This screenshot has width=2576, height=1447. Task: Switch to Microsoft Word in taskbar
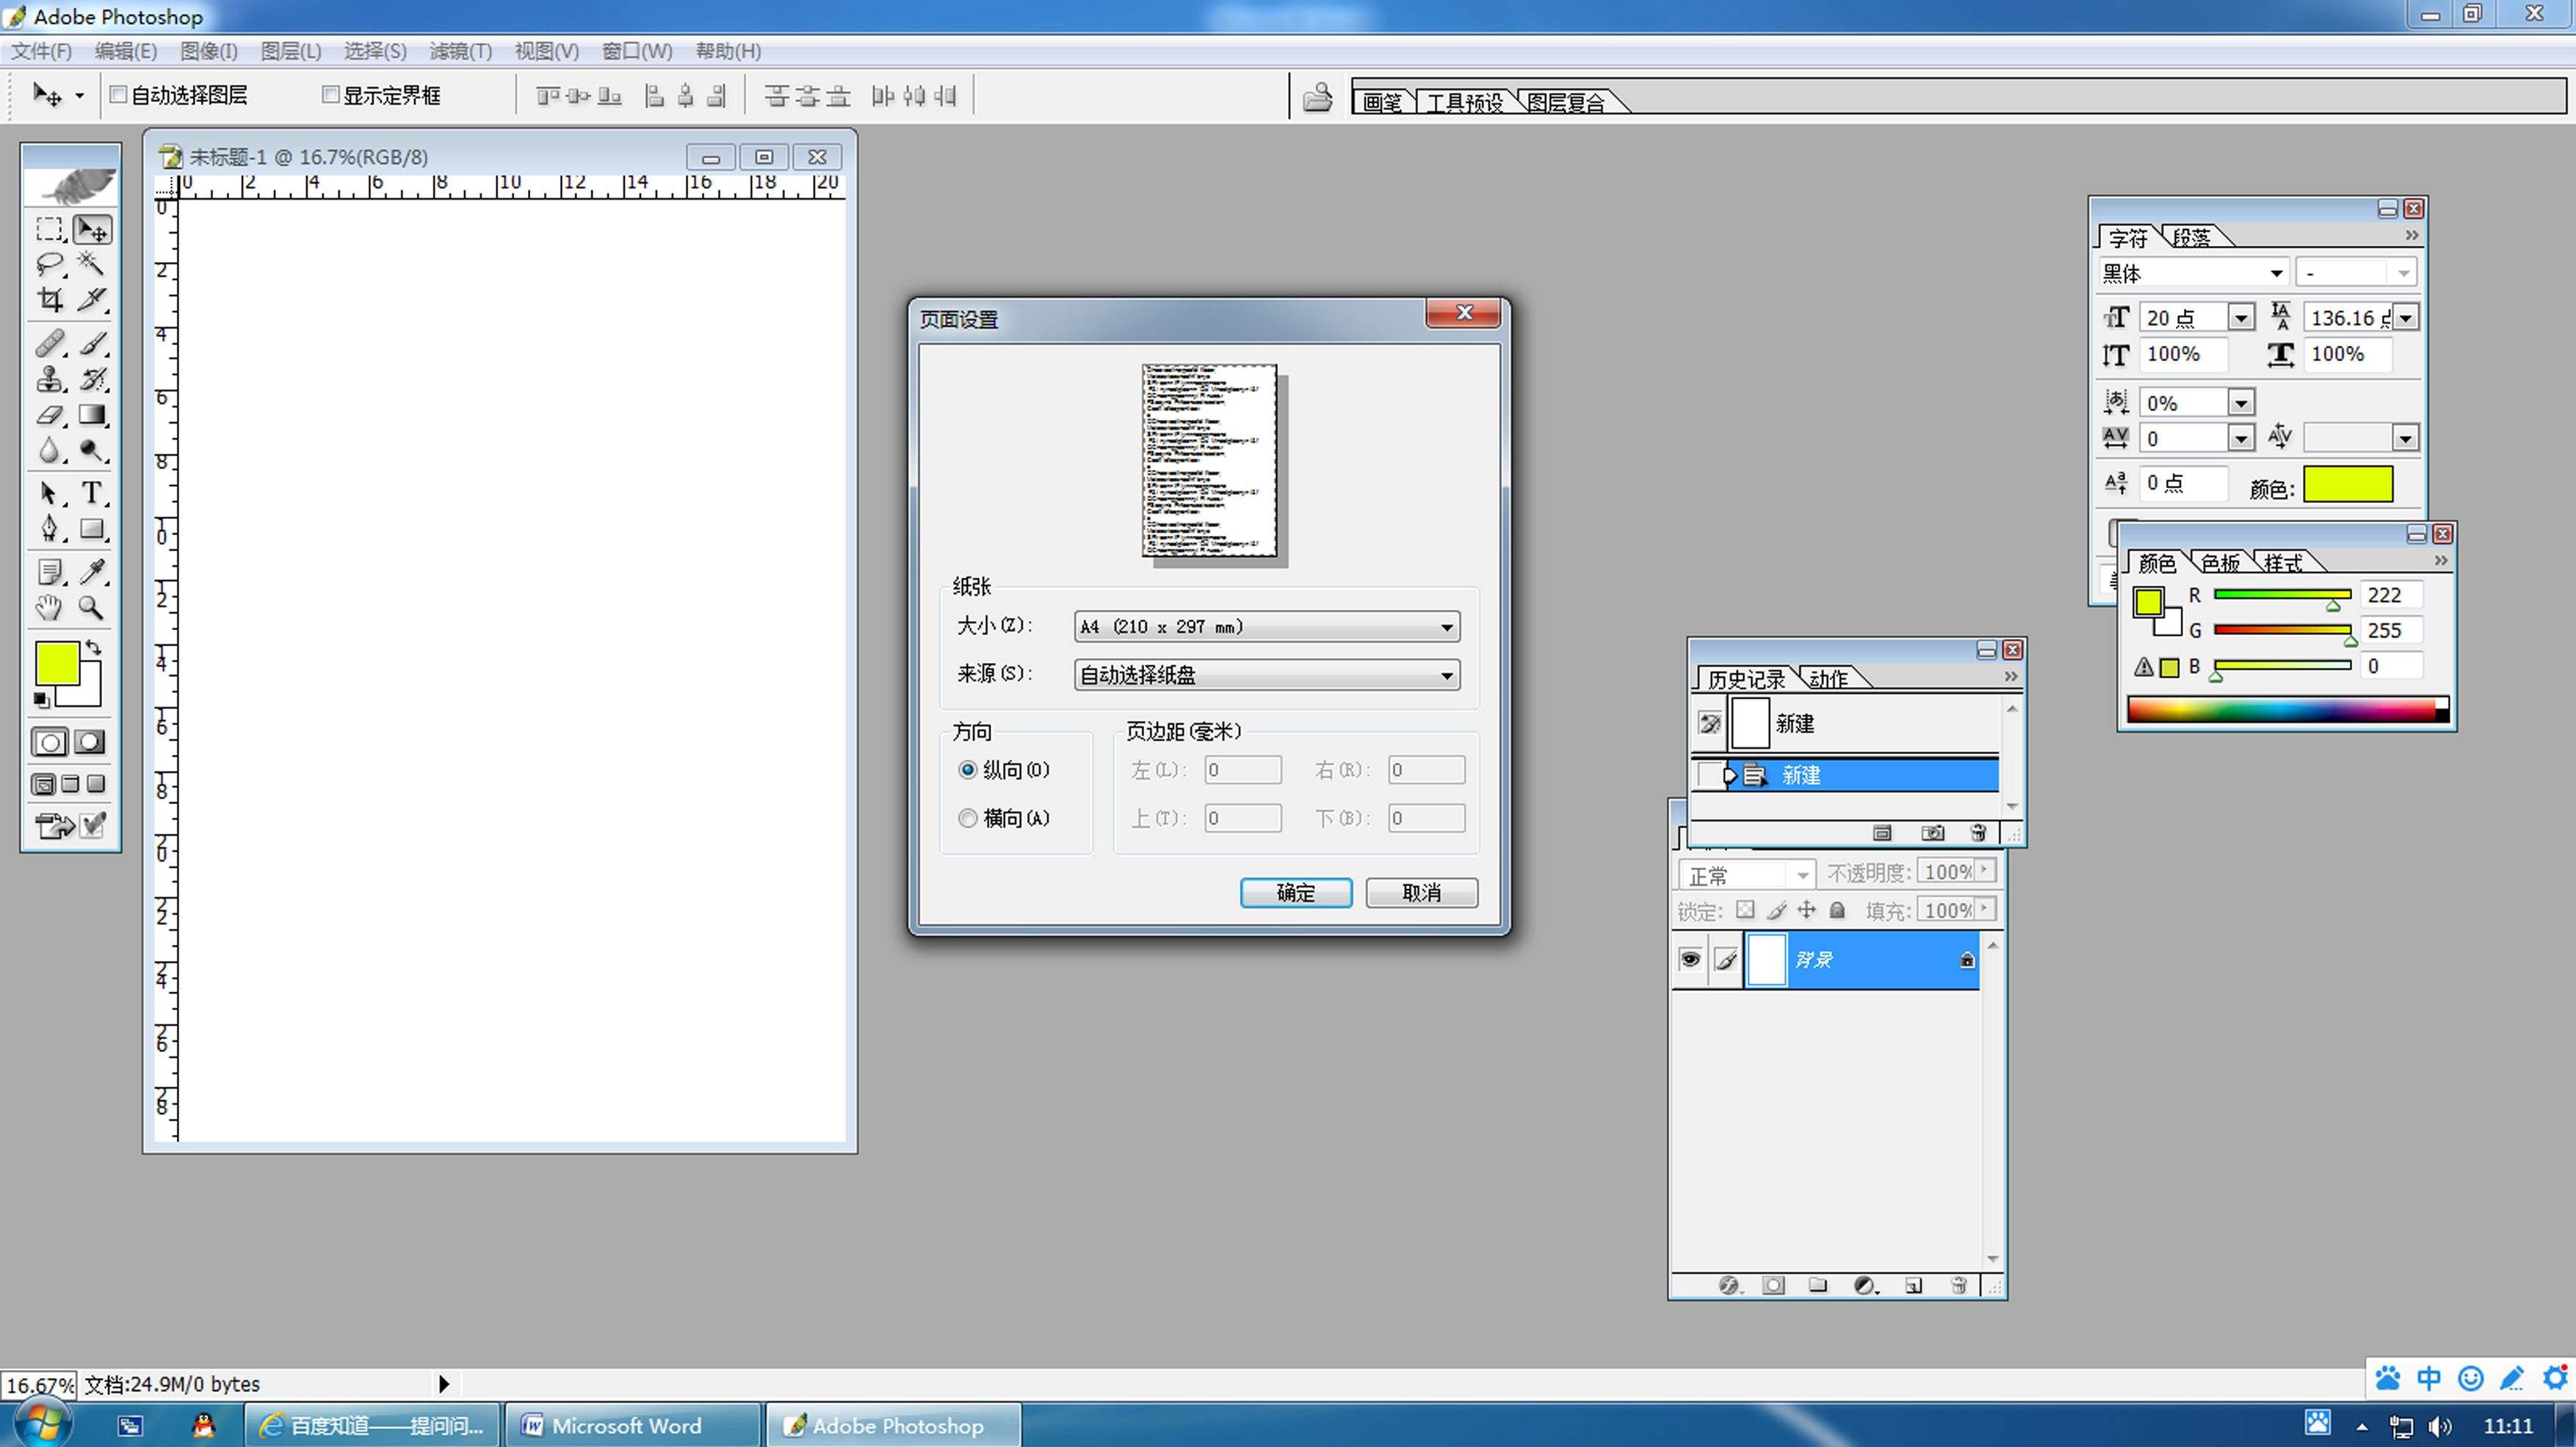[627, 1425]
